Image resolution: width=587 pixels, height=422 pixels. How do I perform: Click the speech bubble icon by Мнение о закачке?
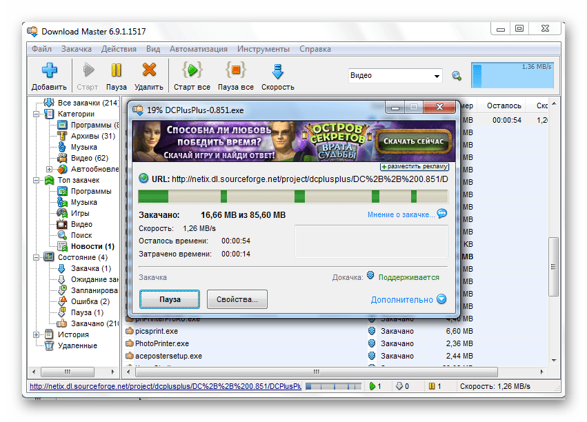[442, 214]
